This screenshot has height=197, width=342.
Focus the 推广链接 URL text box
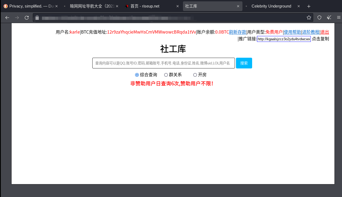pos(284,39)
